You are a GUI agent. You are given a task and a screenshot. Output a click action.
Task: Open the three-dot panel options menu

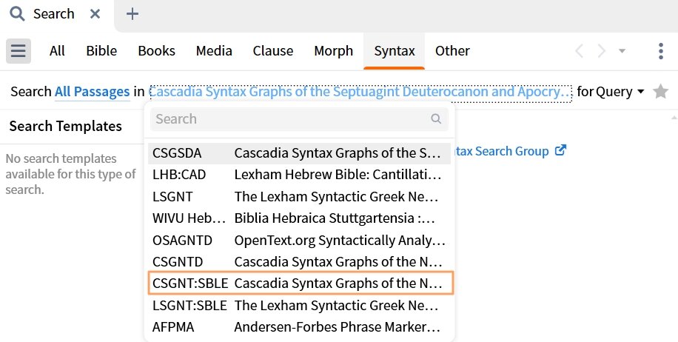tap(661, 51)
